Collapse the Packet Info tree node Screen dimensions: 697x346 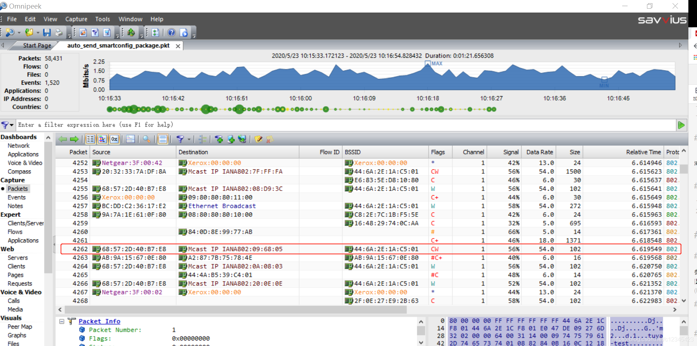click(x=62, y=321)
